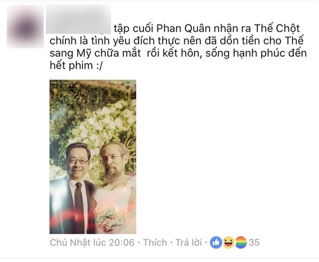This screenshot has height=262, width=319.
Task: Open the blurred commenter profile avatar
Action: 25,27
